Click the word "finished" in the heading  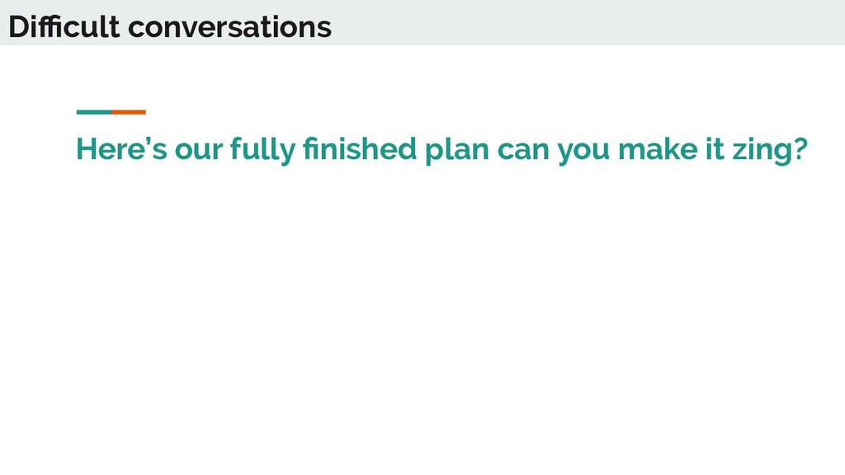[360, 148]
